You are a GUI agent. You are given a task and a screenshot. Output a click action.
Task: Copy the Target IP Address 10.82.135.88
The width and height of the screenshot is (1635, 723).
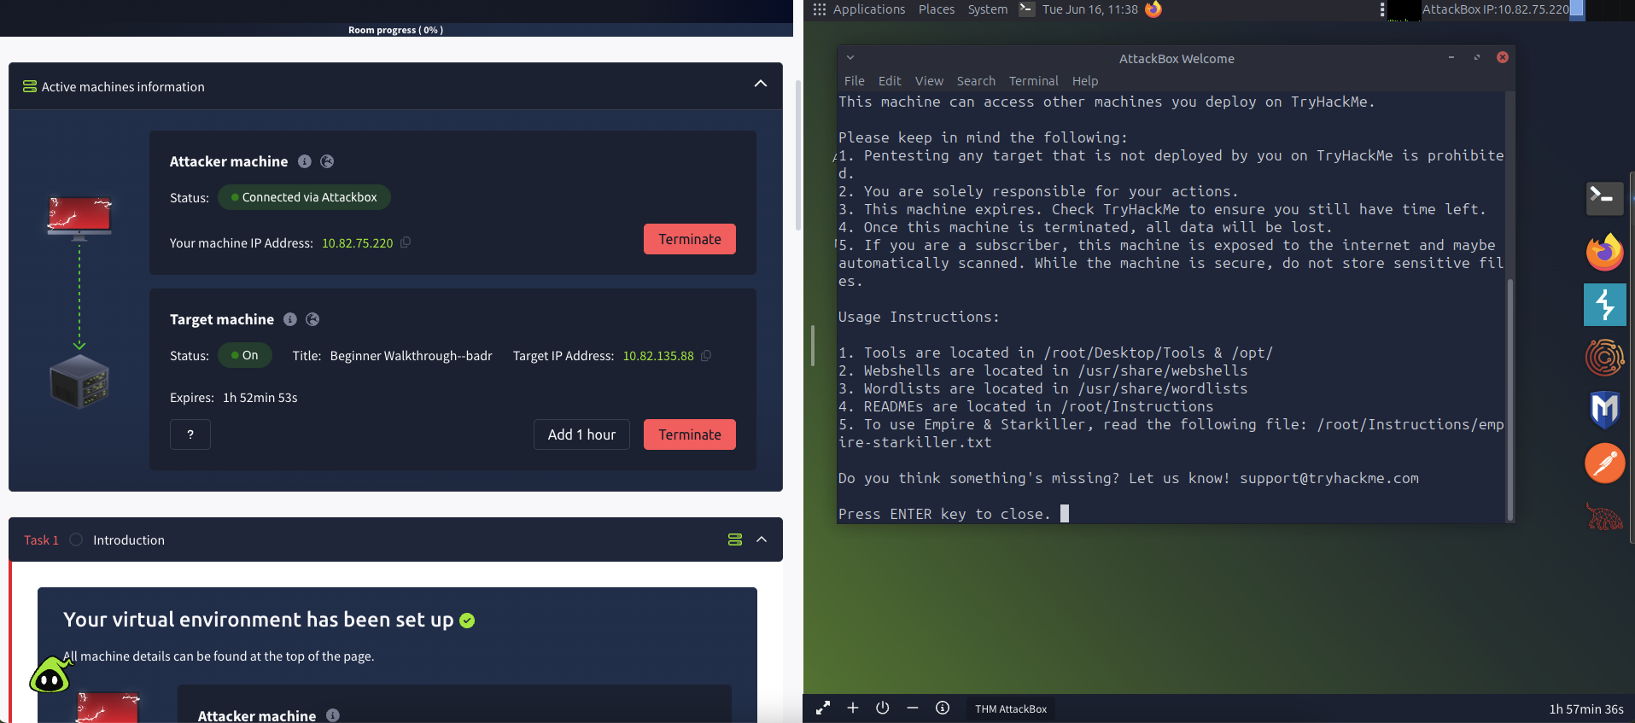click(x=706, y=356)
